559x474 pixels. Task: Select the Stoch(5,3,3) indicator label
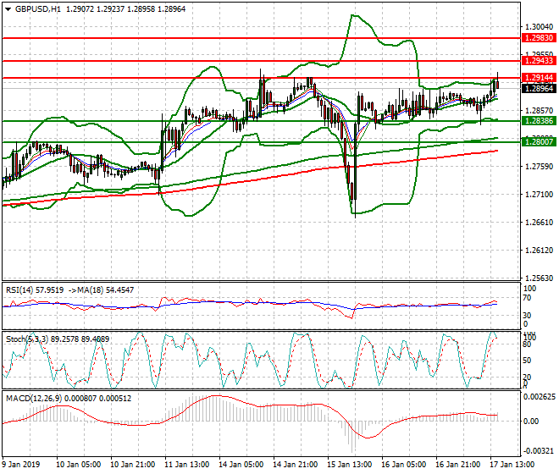[27, 339]
